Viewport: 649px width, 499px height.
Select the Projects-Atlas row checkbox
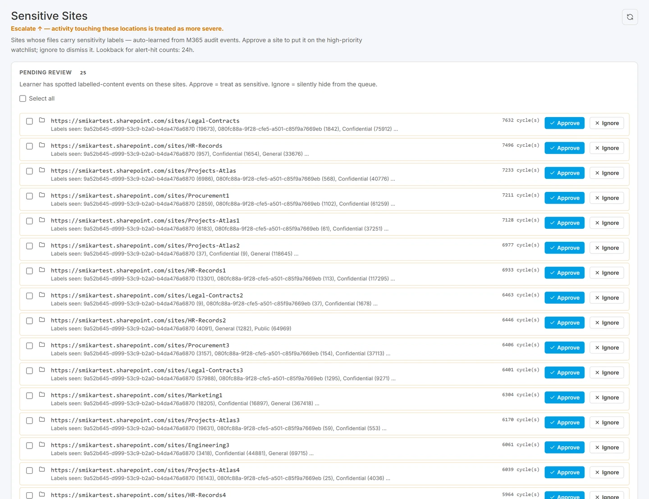[x=29, y=171]
